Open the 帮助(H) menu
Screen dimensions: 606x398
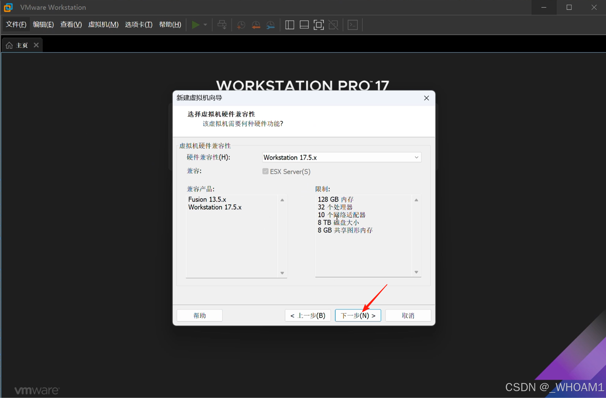(x=170, y=24)
